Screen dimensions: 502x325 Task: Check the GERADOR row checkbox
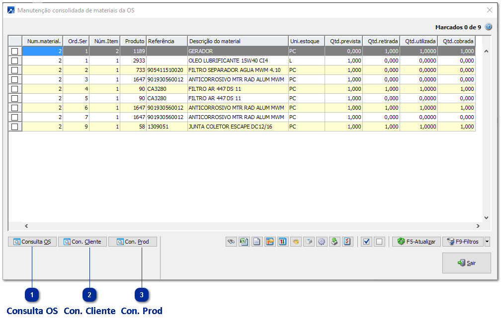[15, 51]
